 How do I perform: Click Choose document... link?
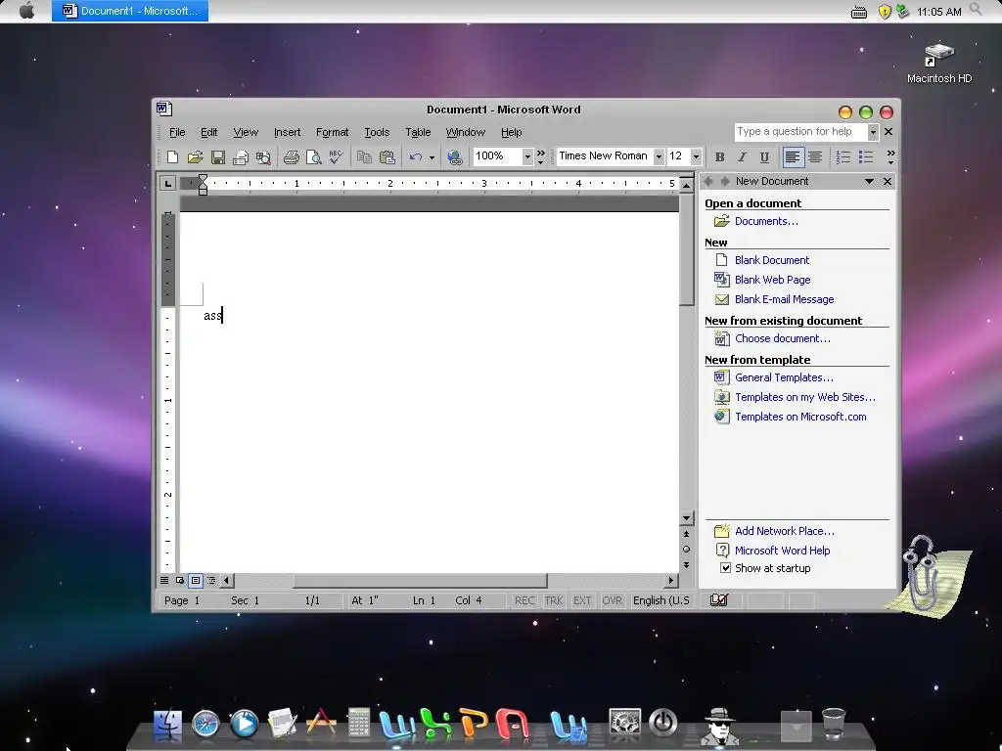(x=783, y=338)
